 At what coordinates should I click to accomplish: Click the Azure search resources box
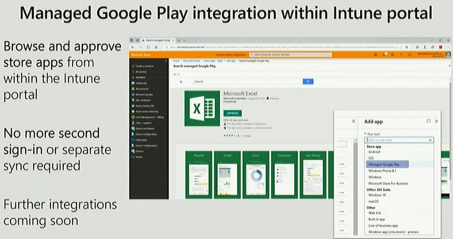[x=290, y=54]
